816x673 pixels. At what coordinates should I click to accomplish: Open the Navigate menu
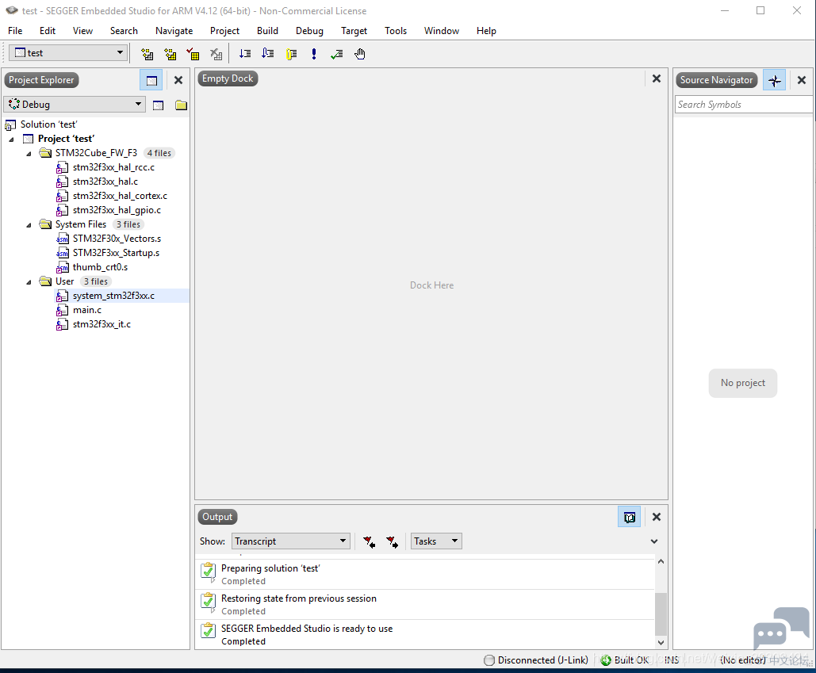pos(174,31)
